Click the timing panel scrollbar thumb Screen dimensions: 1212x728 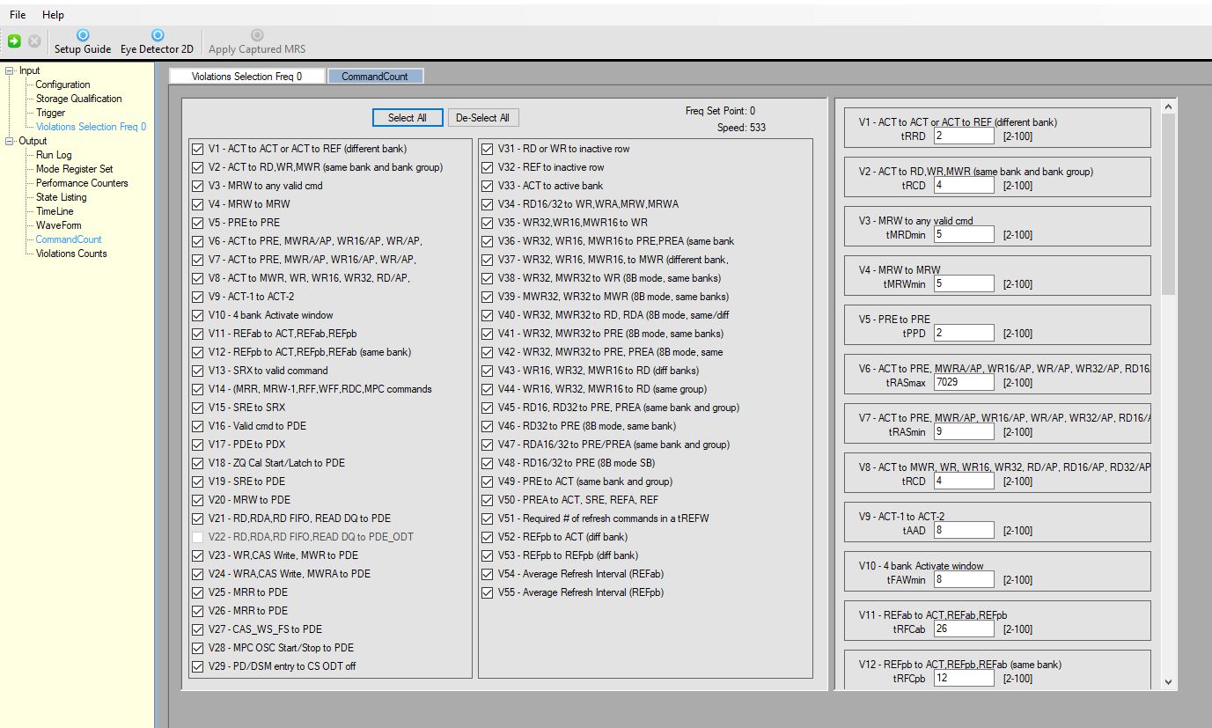[1168, 204]
